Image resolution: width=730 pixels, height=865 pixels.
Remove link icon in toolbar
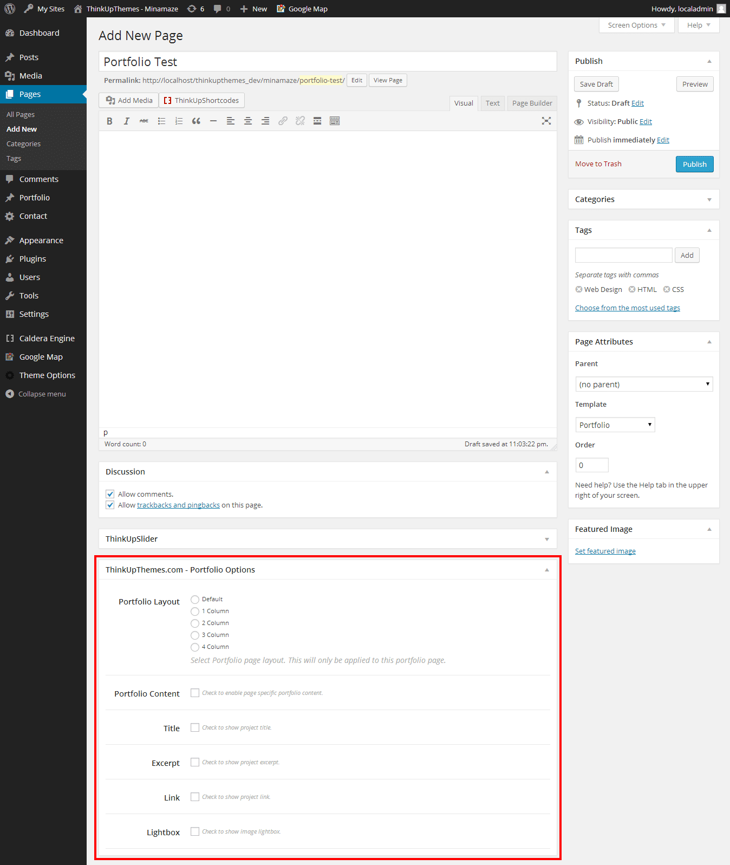[x=300, y=121]
